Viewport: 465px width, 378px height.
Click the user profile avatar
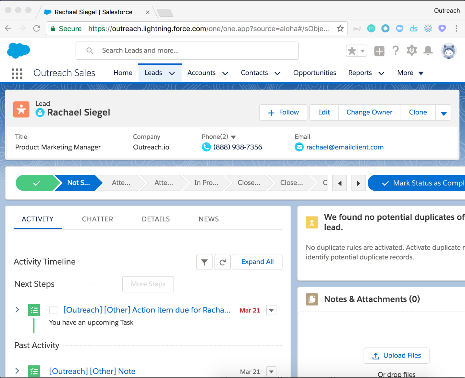pyautogui.click(x=449, y=51)
